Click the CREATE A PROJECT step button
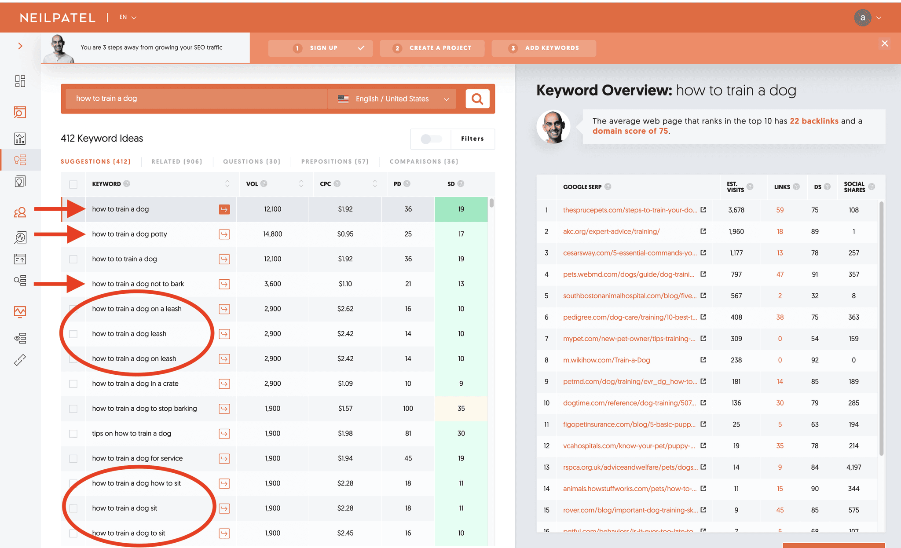901x548 pixels. [x=432, y=48]
